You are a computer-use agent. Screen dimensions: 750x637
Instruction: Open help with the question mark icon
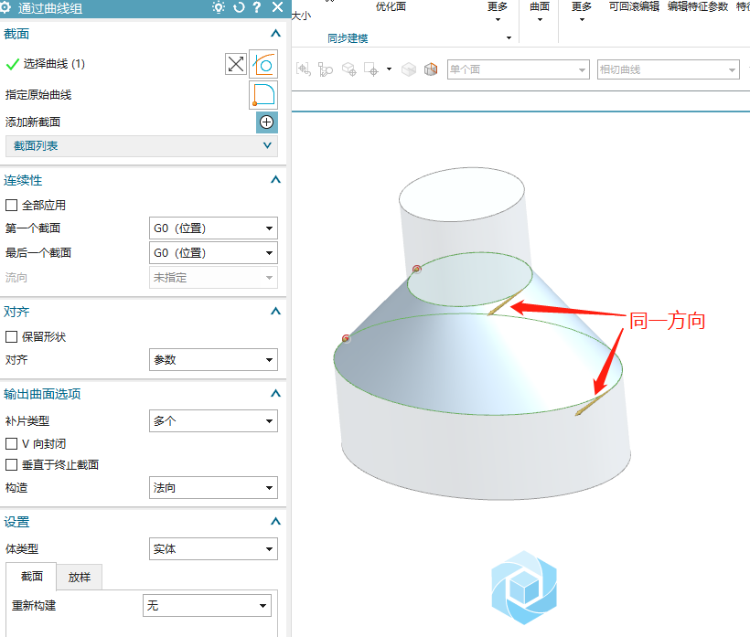(x=257, y=7)
